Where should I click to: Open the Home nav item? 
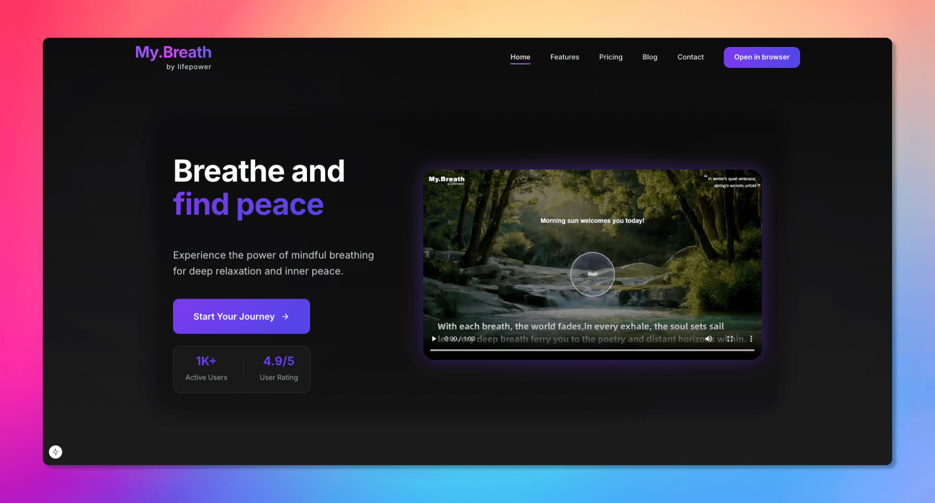[x=520, y=57]
